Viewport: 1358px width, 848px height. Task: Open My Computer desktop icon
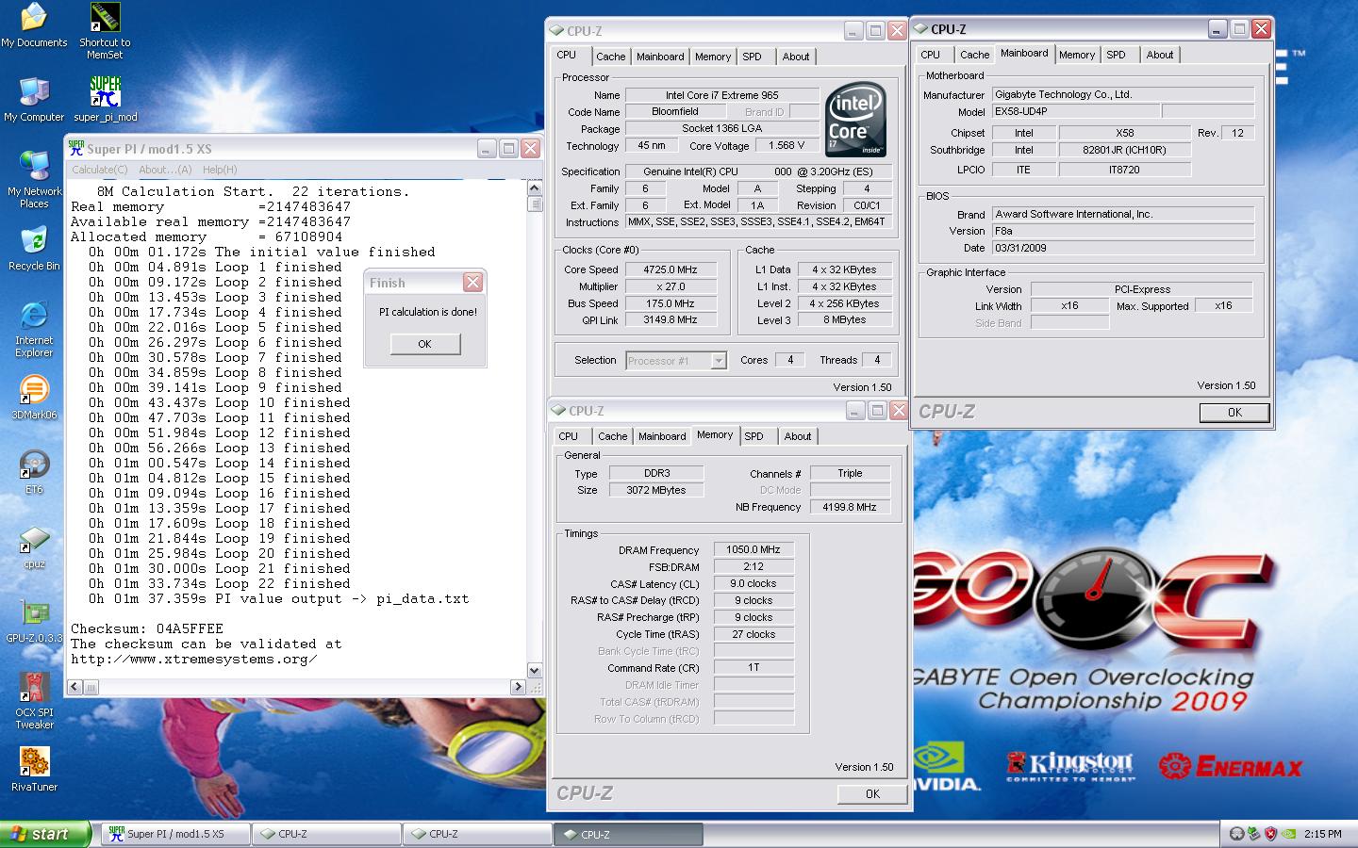coord(34,99)
